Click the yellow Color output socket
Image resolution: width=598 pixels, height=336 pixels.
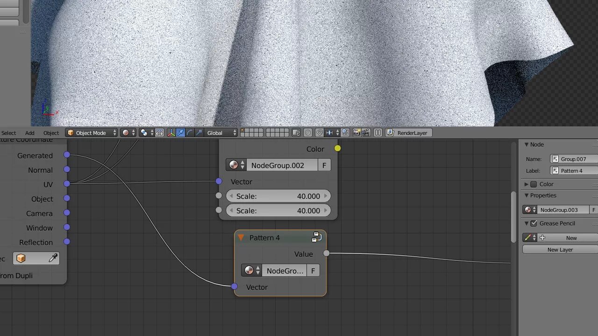(x=337, y=148)
